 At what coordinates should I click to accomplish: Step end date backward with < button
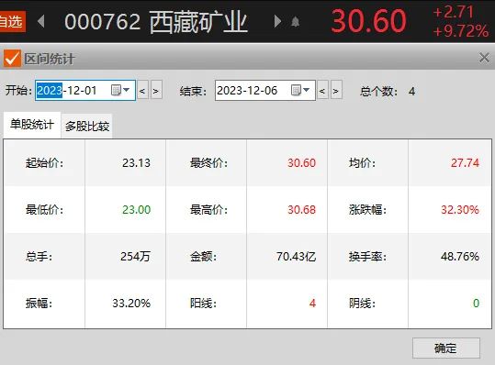322,91
